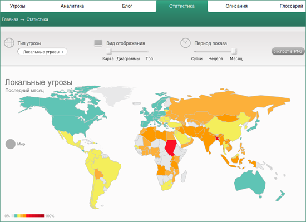Open the Локальные угрозы dropdown
Image resolution: width=306 pixels, height=222 pixels.
coord(42,52)
